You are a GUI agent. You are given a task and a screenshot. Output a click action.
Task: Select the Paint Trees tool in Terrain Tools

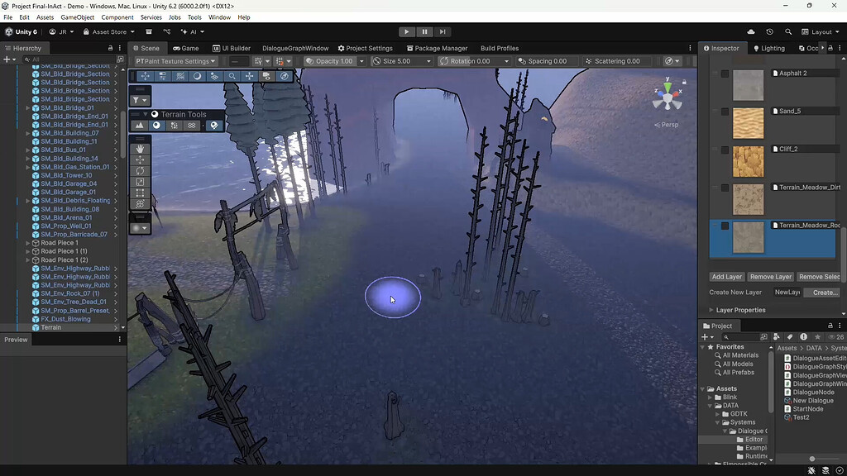tap(174, 124)
